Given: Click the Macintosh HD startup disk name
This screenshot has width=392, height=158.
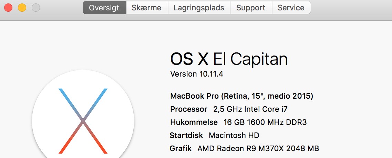Looking at the screenshot, I should 234,136.
